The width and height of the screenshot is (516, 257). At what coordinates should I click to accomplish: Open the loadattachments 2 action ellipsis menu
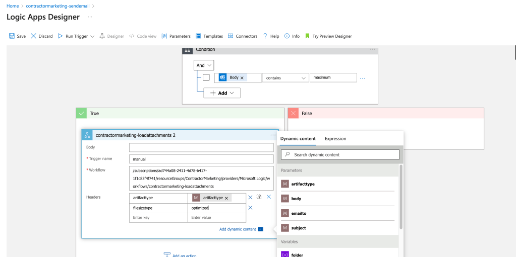(273, 135)
